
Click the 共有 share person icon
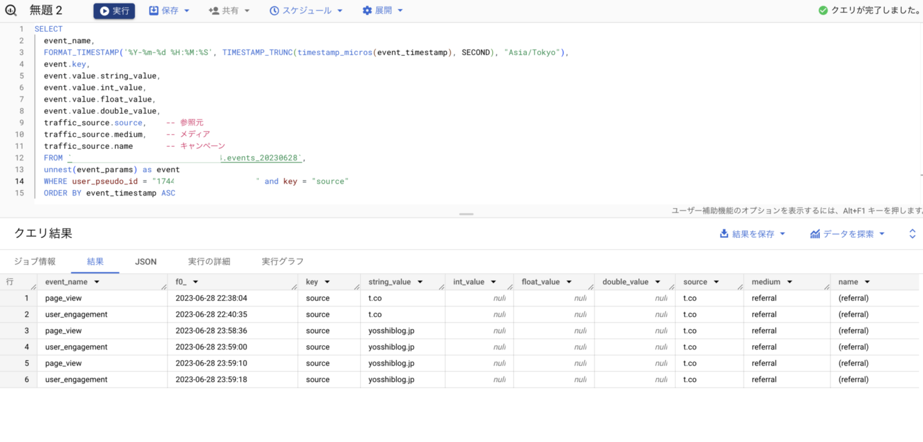(x=214, y=11)
